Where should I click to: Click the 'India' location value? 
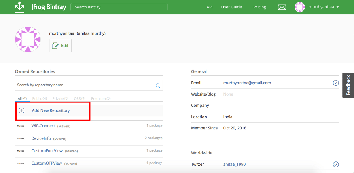point(228,117)
